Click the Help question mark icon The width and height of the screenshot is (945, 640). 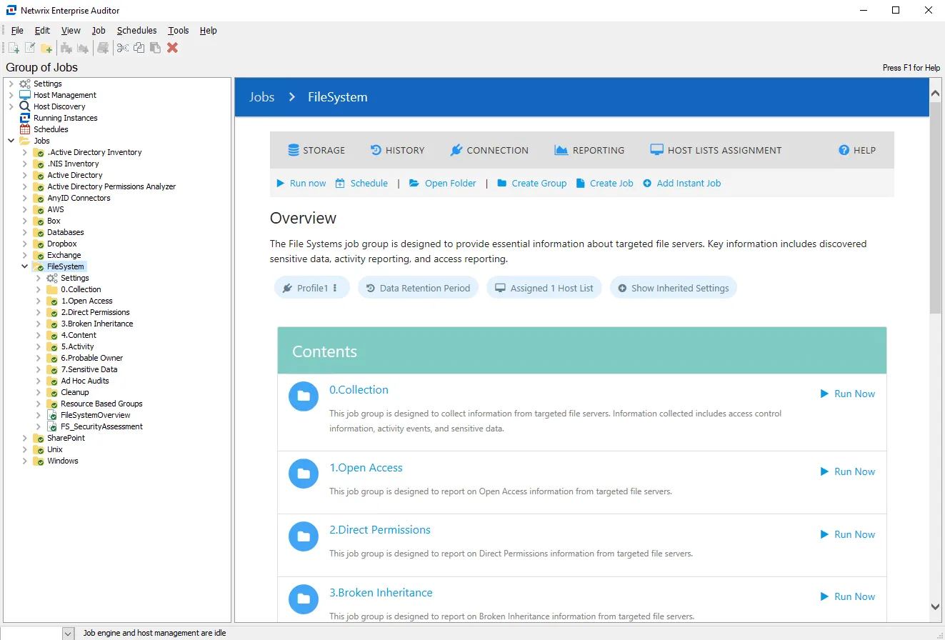click(x=844, y=150)
